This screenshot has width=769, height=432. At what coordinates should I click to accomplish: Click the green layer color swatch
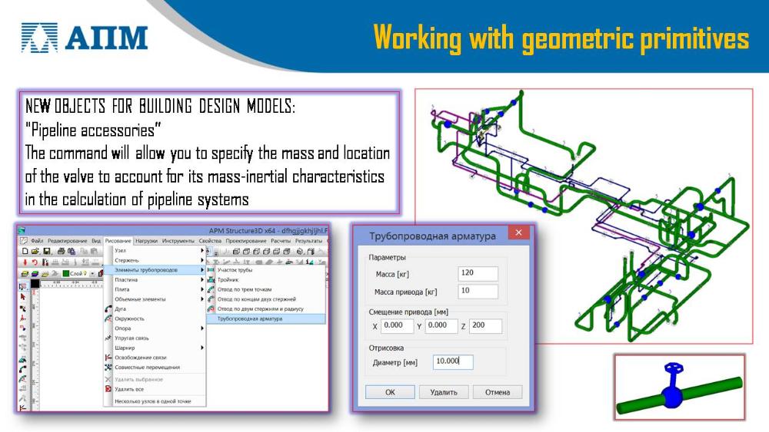coord(66,273)
